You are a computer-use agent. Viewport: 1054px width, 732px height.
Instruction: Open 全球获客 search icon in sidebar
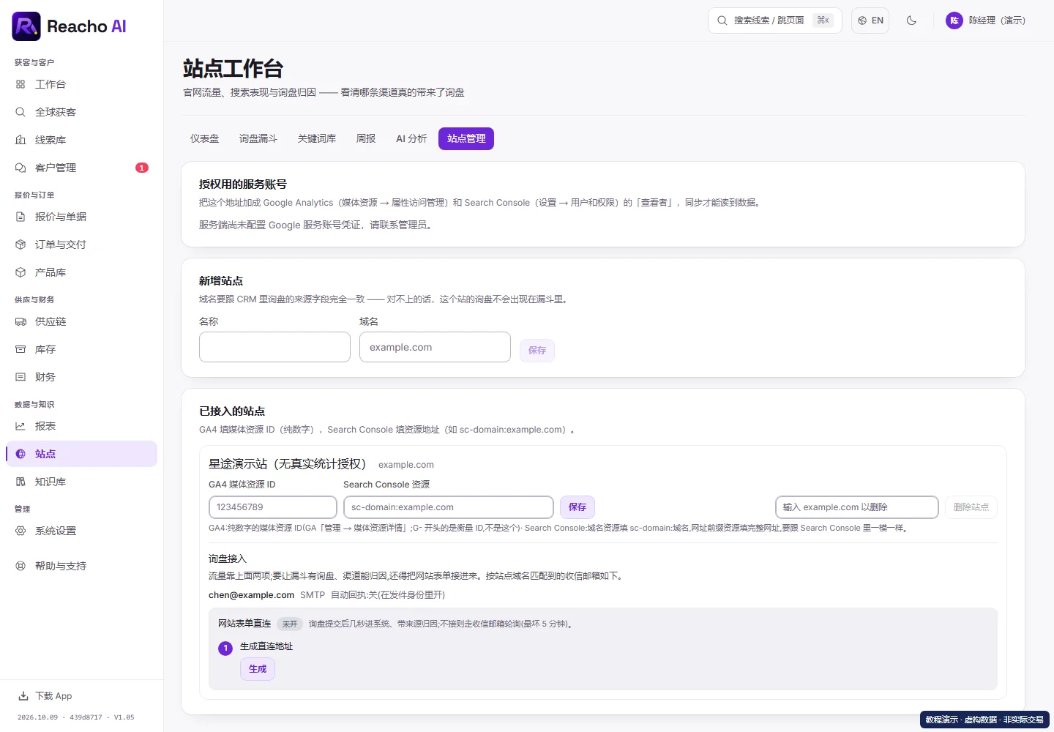(20, 112)
